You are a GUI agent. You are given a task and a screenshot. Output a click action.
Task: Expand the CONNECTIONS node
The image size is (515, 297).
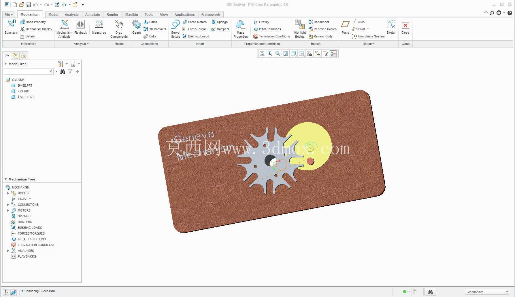[8, 205]
